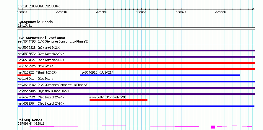Image resolution: width=263 pixels, height=130 pixels.
Task: Click the RefSeq Genes track title
Action: [30, 120]
